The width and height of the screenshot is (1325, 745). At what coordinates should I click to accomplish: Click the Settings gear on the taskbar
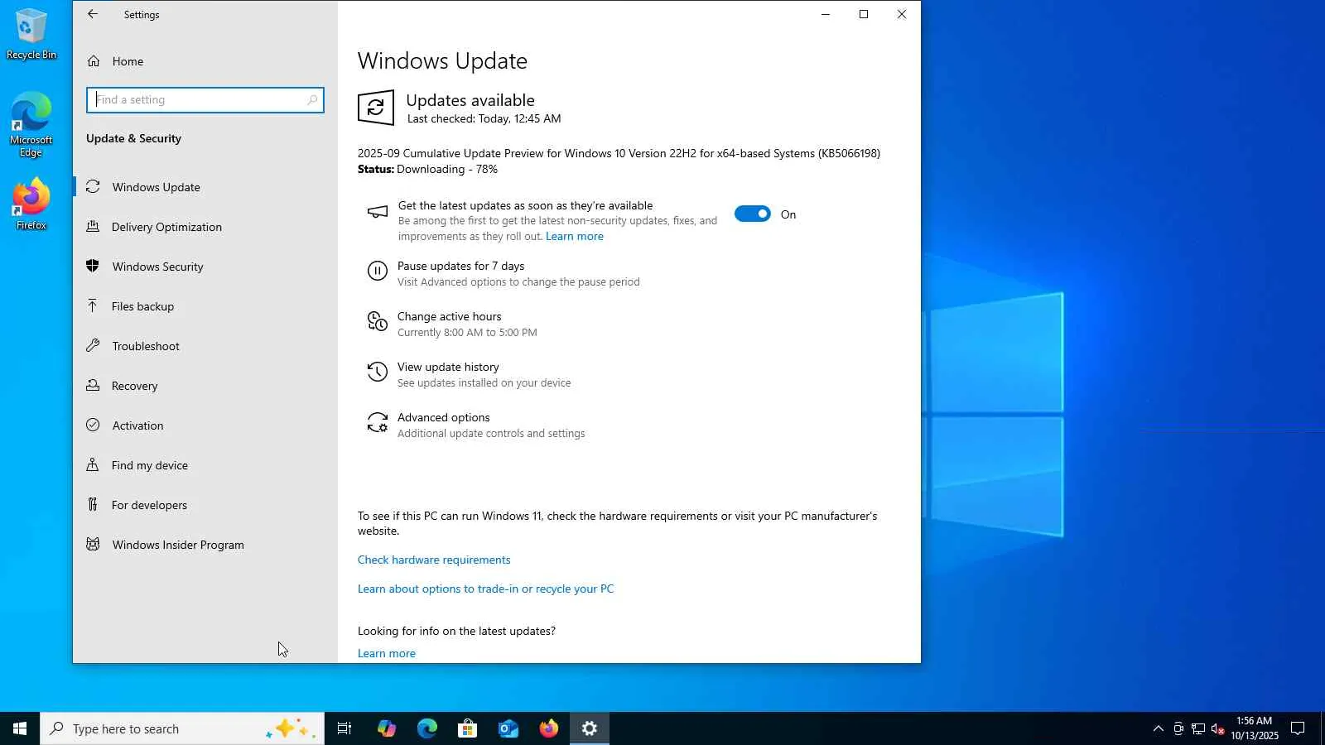(590, 728)
